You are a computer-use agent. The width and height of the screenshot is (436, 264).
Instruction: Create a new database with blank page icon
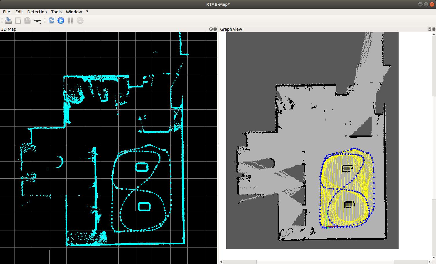[18, 21]
